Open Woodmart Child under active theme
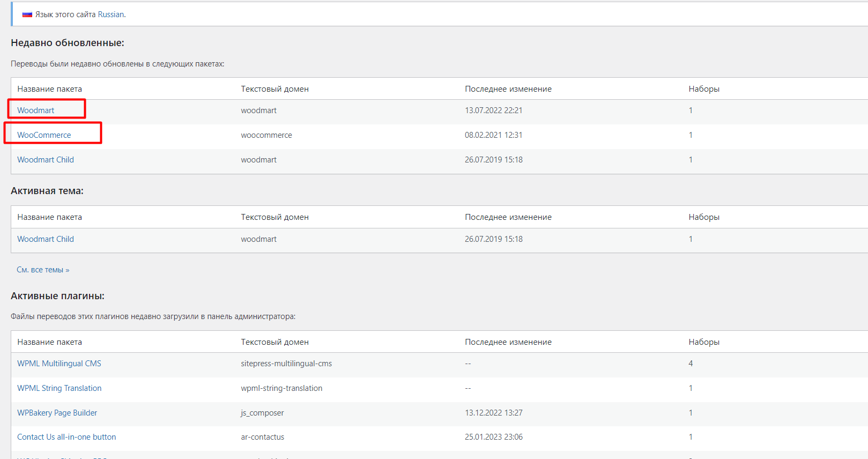868x459 pixels. pyautogui.click(x=46, y=239)
